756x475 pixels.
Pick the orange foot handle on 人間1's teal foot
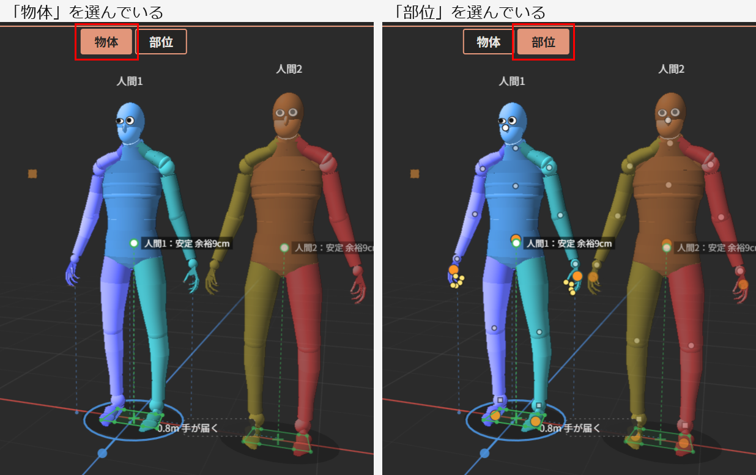[536, 421]
